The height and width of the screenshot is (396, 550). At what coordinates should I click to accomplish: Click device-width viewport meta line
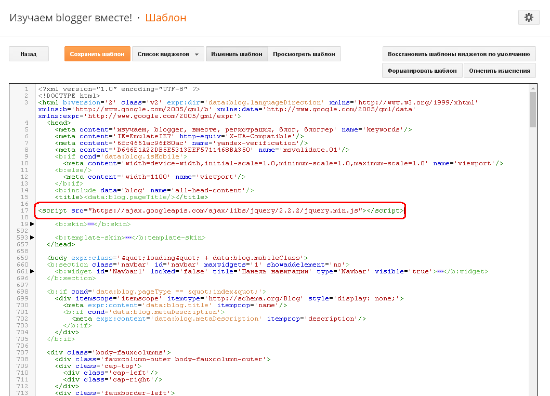point(283,163)
